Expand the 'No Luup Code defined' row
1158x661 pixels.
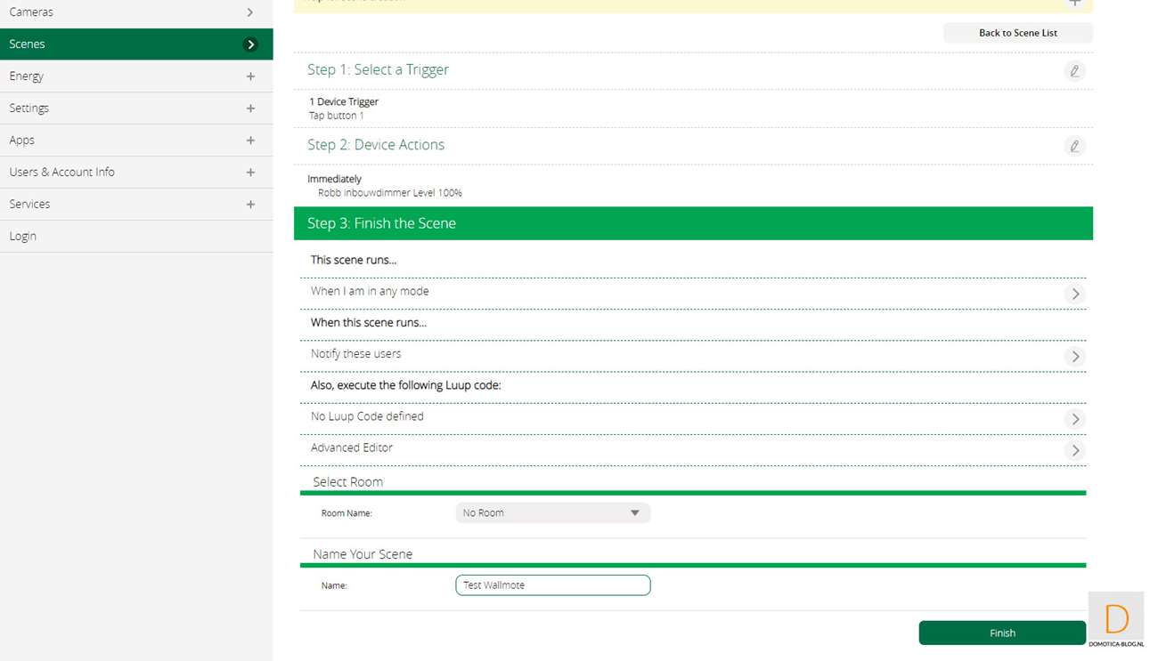pyautogui.click(x=1075, y=419)
